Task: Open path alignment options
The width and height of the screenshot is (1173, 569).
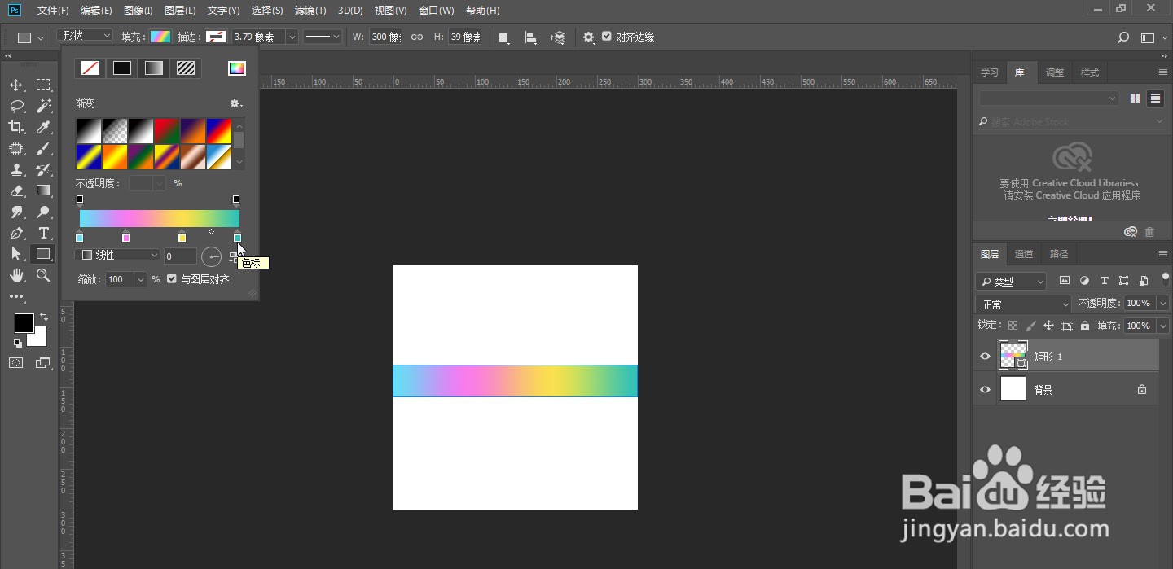Action: (x=530, y=37)
